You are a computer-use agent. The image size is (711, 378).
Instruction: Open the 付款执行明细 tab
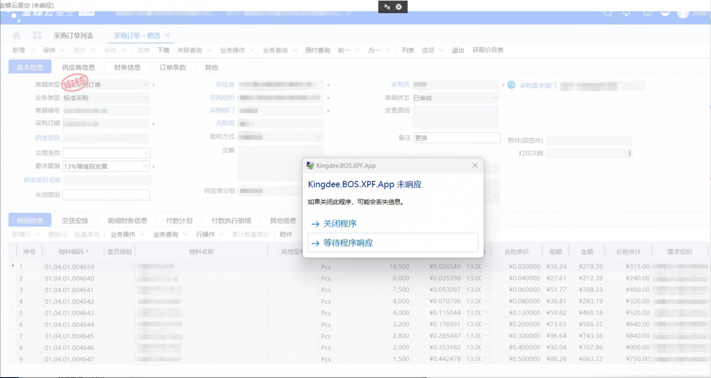pyautogui.click(x=231, y=220)
